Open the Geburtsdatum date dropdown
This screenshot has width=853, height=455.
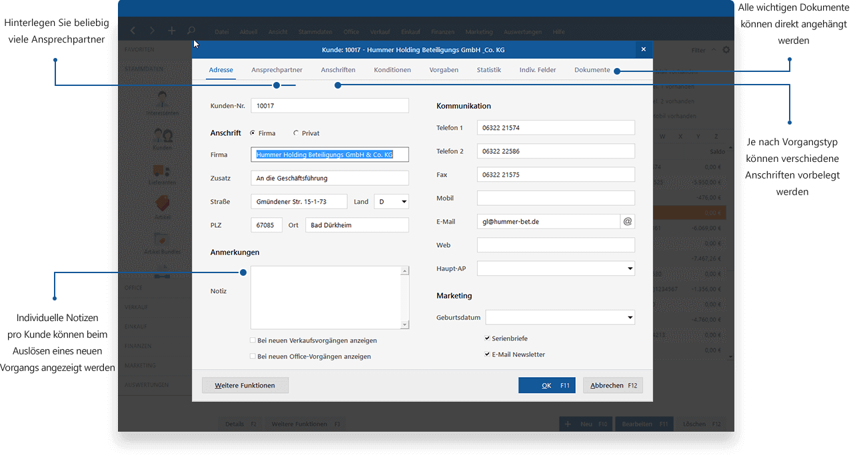click(x=630, y=318)
